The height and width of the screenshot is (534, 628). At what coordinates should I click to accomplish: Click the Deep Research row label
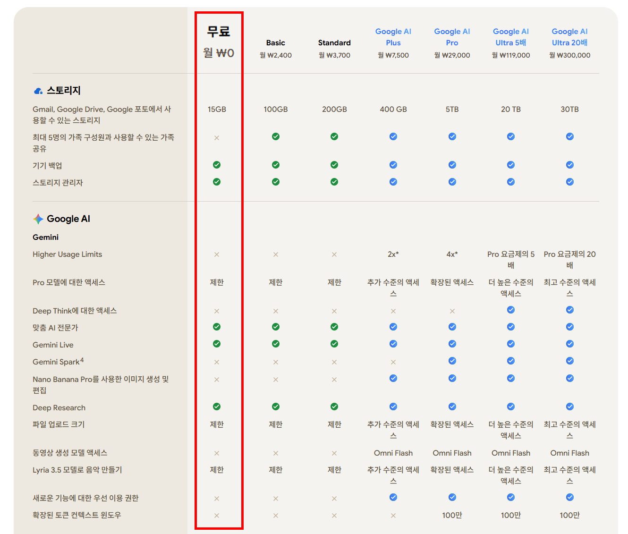[59, 407]
